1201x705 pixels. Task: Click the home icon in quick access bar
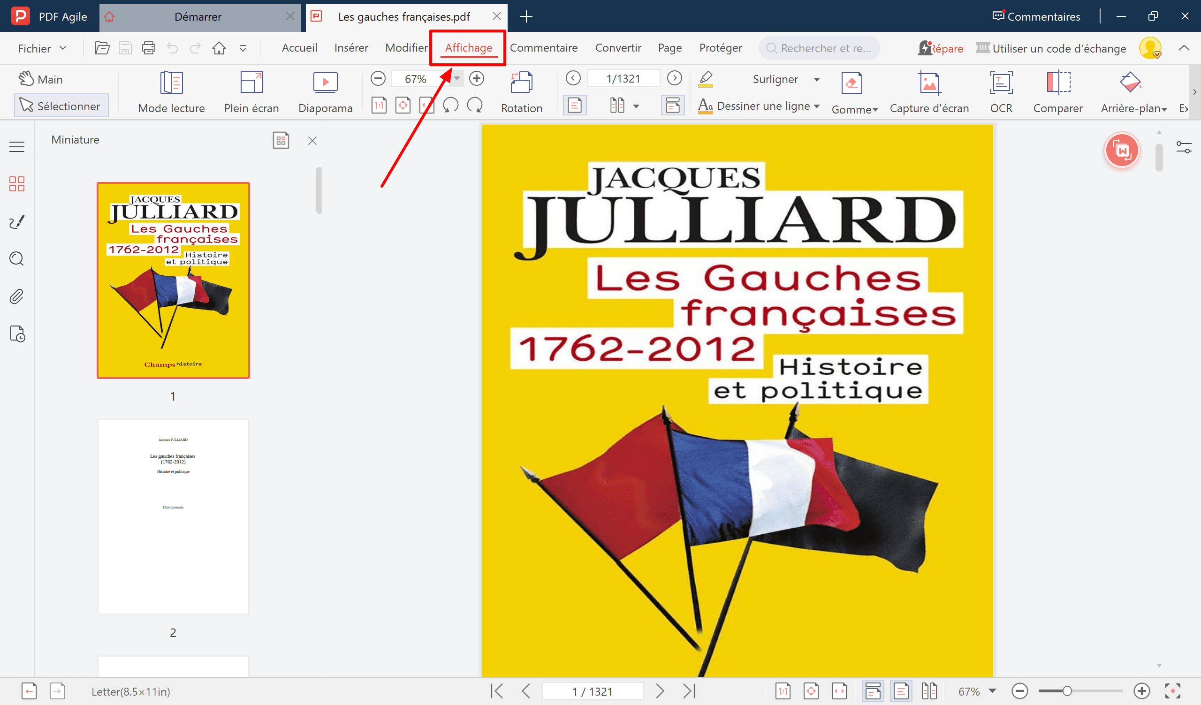coord(219,48)
